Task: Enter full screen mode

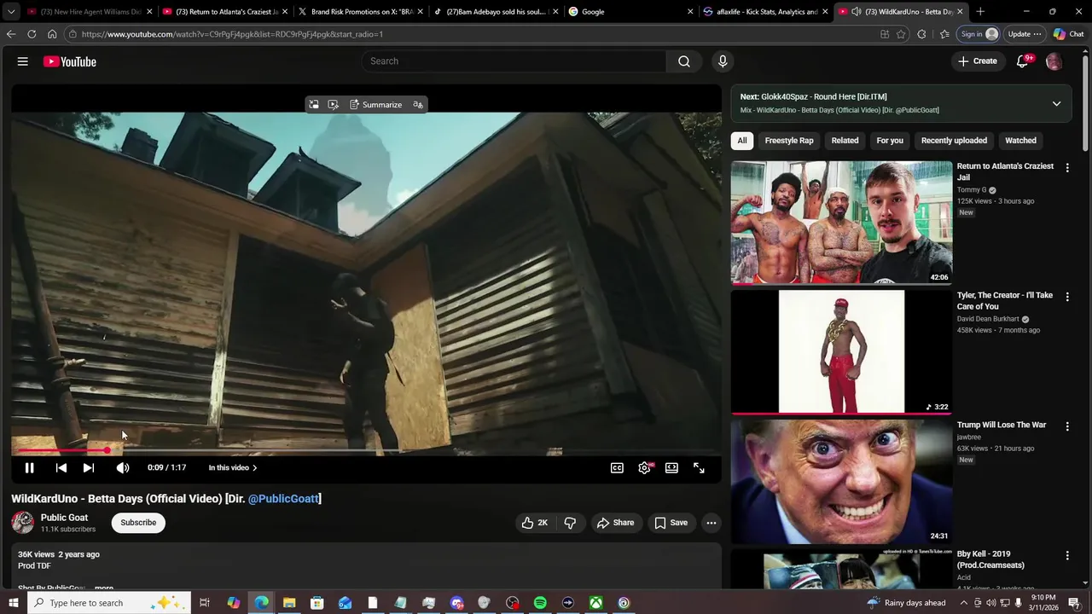Action: pos(699,467)
